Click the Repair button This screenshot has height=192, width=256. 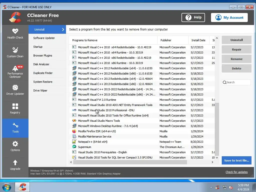click(x=236, y=49)
